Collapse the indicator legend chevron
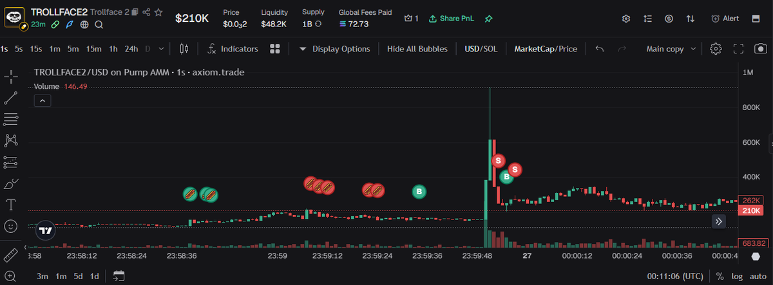The height and width of the screenshot is (285, 773). [42, 101]
